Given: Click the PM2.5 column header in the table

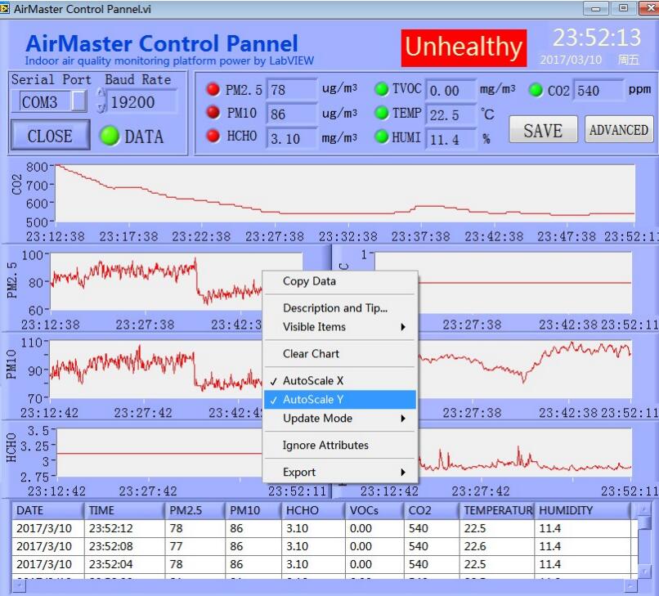Looking at the screenshot, I should 195,510.
